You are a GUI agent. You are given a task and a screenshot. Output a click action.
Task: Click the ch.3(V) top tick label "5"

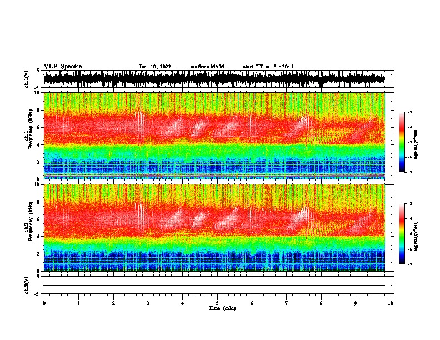point(38,277)
